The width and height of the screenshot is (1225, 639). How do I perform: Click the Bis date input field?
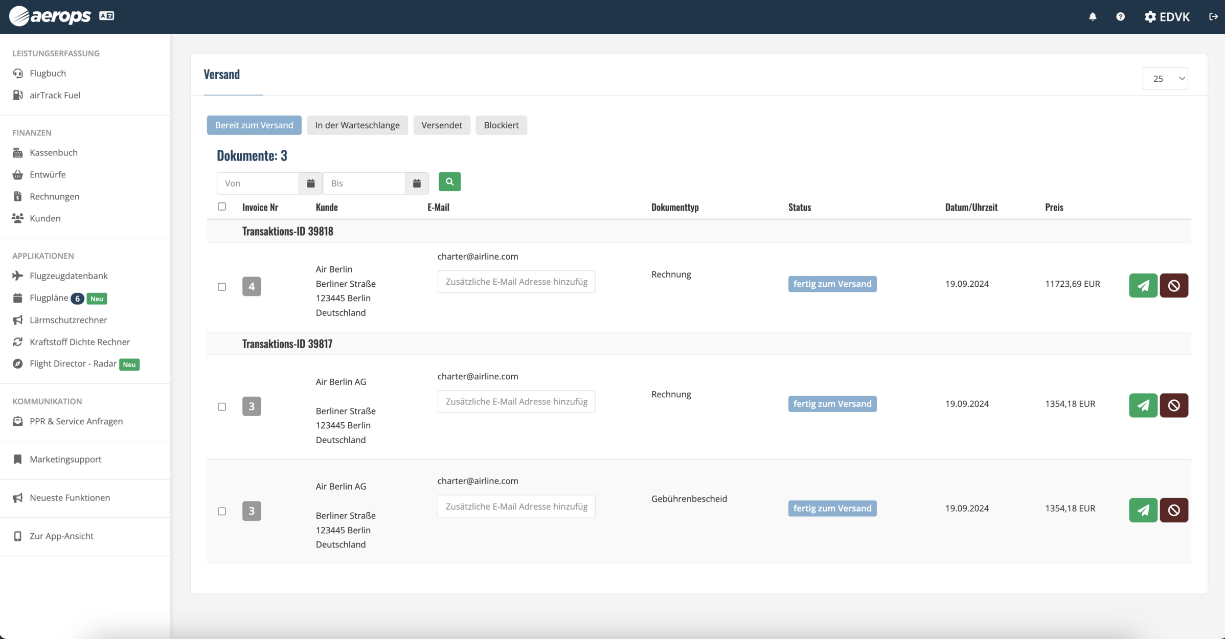tap(364, 183)
